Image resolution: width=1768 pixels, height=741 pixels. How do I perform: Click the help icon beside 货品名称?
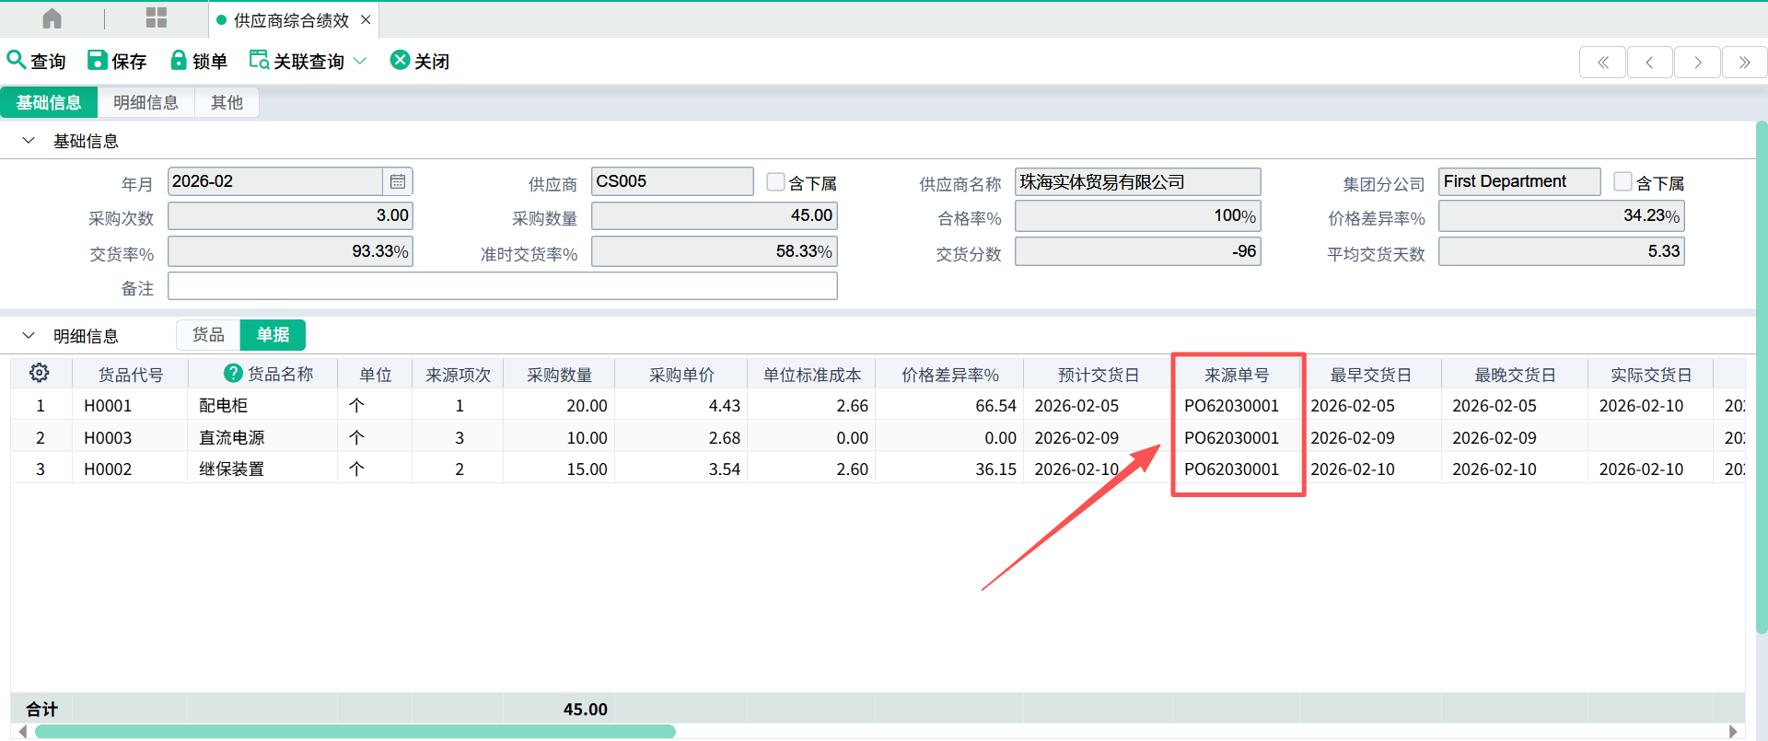click(233, 373)
